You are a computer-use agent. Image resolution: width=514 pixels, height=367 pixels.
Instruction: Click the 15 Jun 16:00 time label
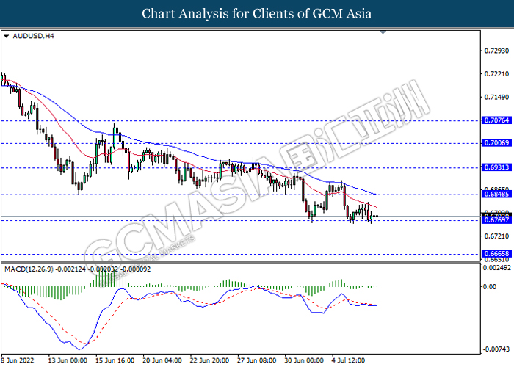[115, 360]
